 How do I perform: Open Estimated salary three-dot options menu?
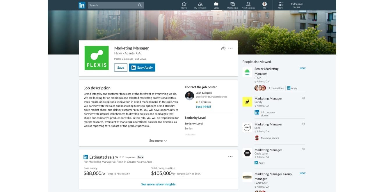coord(230,157)
